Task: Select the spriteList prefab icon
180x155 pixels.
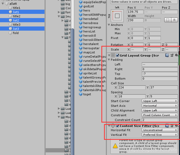Action: pyautogui.click(x=81, y=73)
